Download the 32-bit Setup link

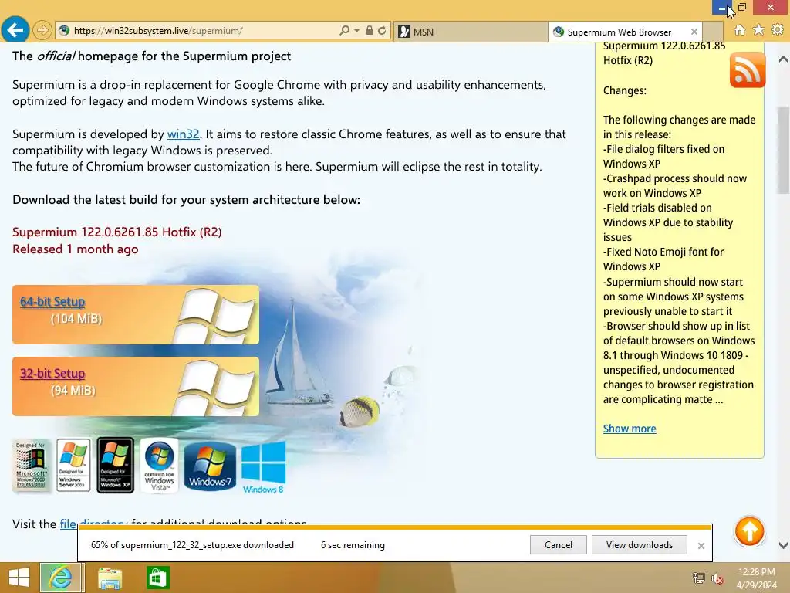(52, 373)
